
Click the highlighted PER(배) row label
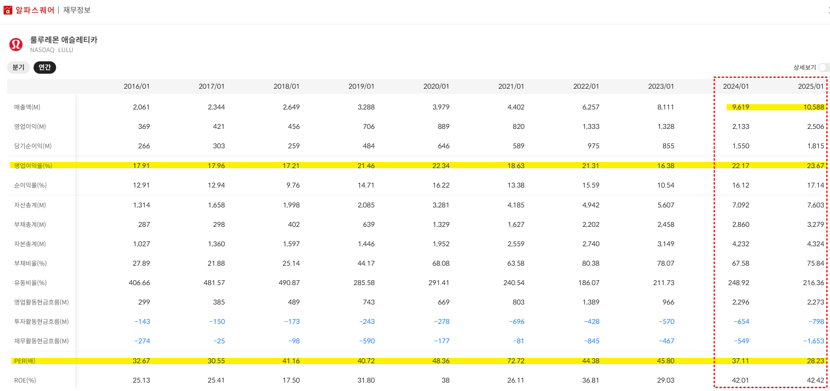pyautogui.click(x=25, y=361)
